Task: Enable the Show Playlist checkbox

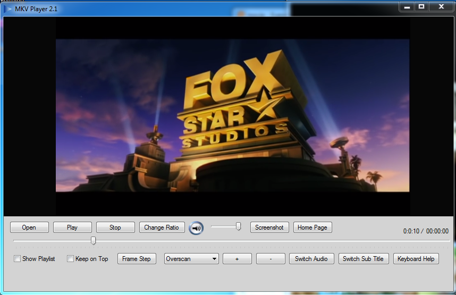Action: [x=18, y=259]
